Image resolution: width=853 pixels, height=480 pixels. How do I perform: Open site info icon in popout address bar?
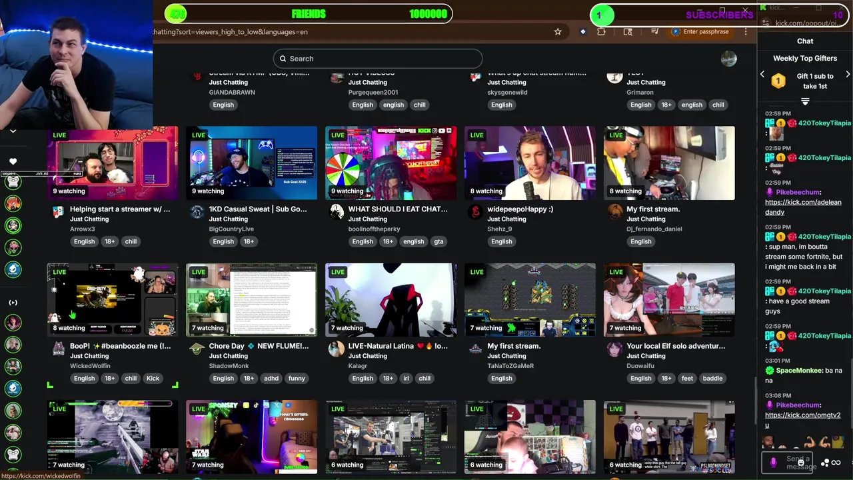[x=767, y=23]
